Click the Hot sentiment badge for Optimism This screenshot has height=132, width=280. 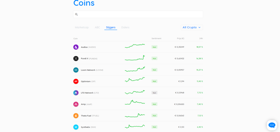(x=154, y=81)
